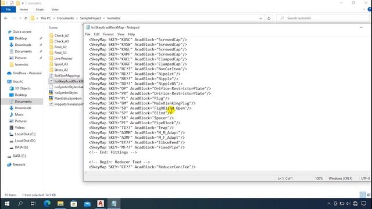The image size is (372, 209).
Task: Click the FixedPipe SkeyMap line in Notepad
Action: point(137,147)
